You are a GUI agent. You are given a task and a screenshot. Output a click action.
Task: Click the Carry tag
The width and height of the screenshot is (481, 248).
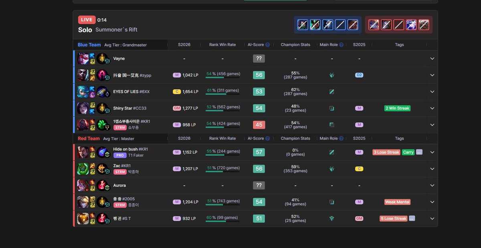[408, 152]
